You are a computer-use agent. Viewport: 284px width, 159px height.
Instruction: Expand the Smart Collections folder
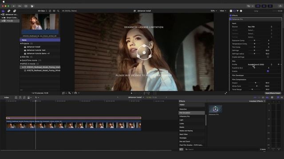(2, 18)
